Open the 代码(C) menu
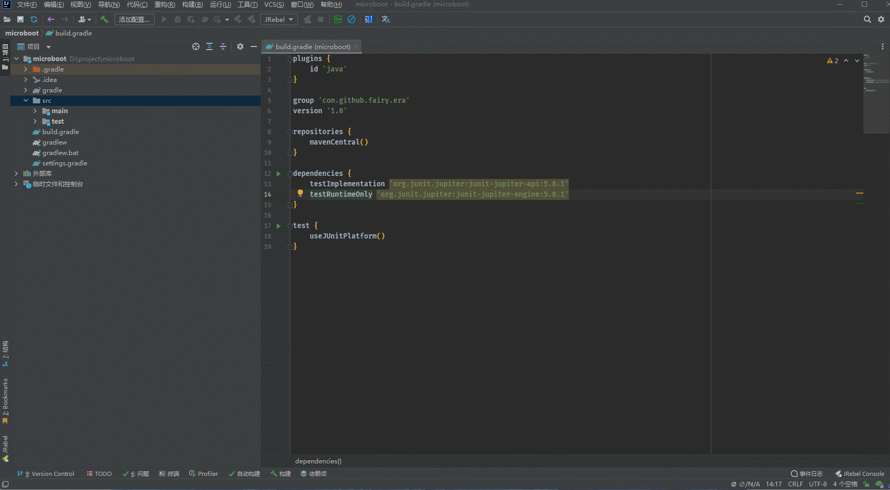The image size is (890, 490). pyautogui.click(x=137, y=5)
